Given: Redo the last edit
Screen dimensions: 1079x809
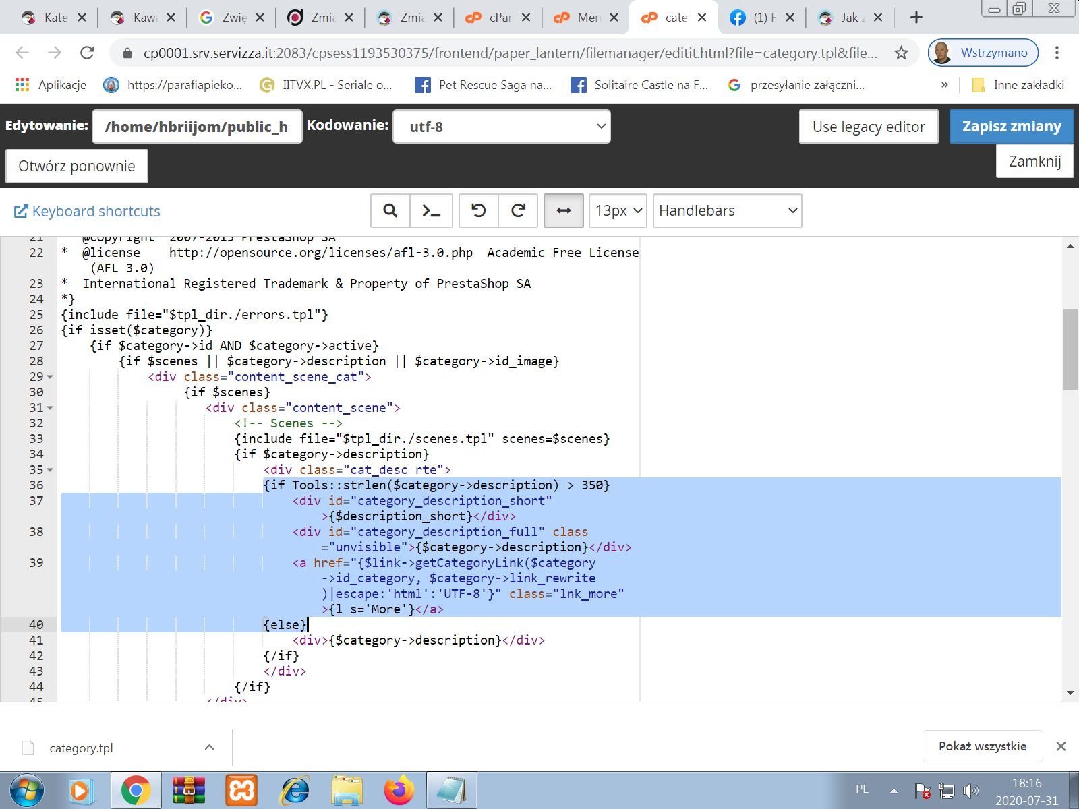Looking at the screenshot, I should 518,211.
